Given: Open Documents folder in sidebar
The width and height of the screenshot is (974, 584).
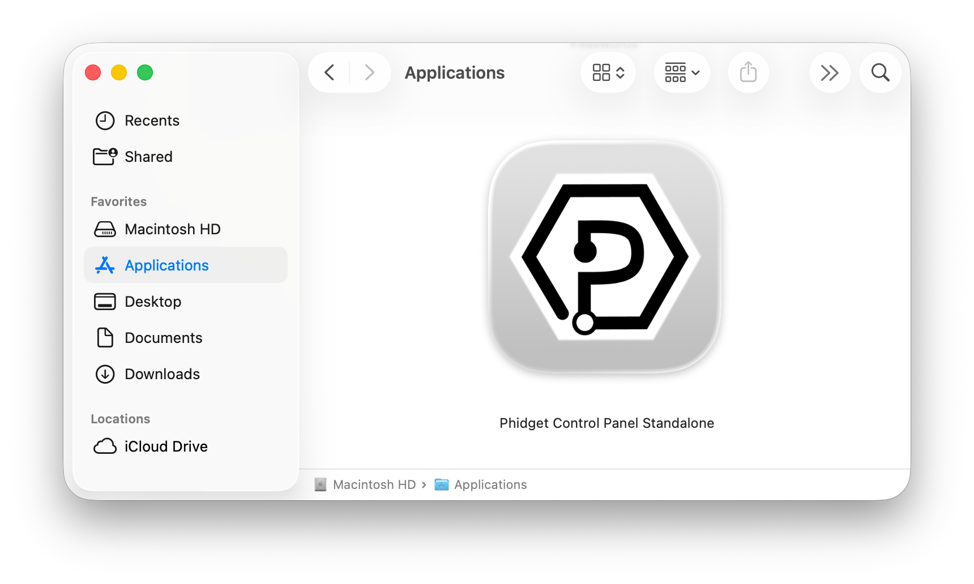Looking at the screenshot, I should pyautogui.click(x=163, y=338).
